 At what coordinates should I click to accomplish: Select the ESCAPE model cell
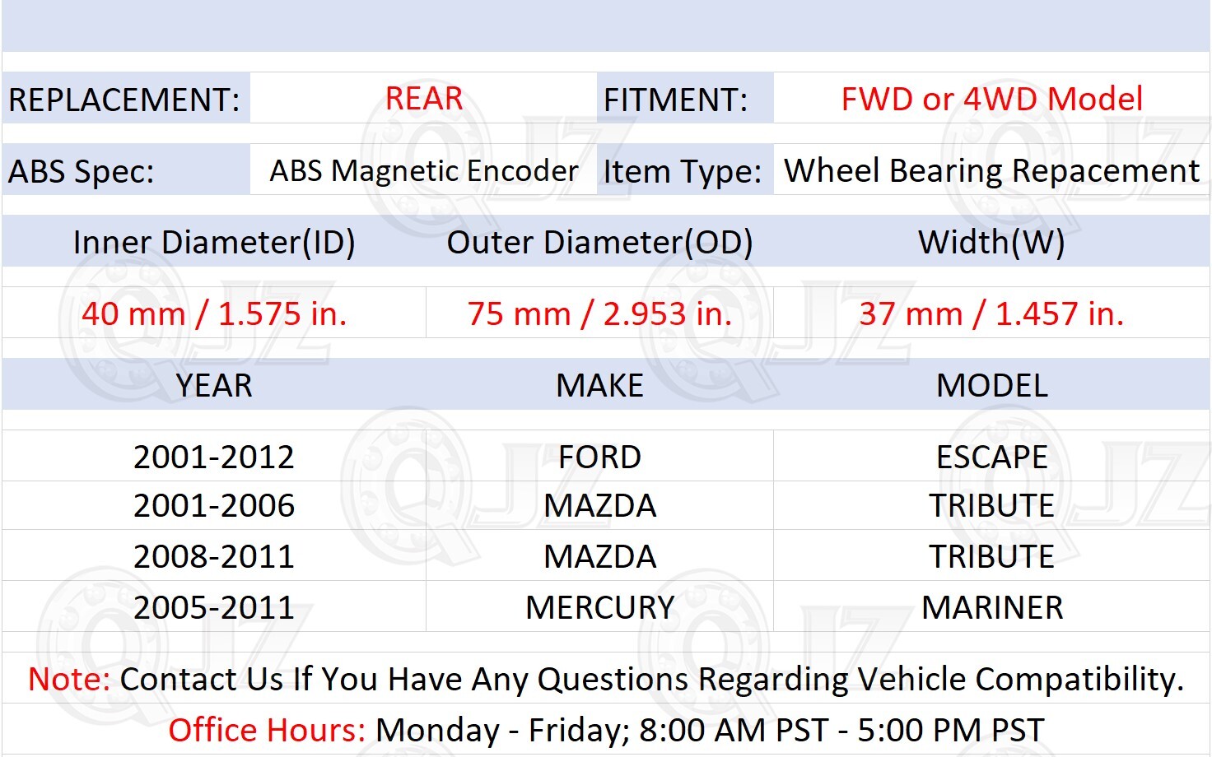tap(991, 457)
